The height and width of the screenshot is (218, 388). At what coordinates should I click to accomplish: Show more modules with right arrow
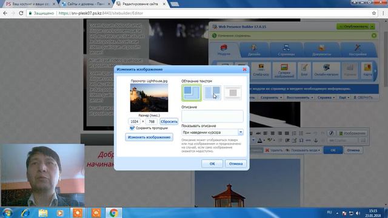tap(375, 71)
